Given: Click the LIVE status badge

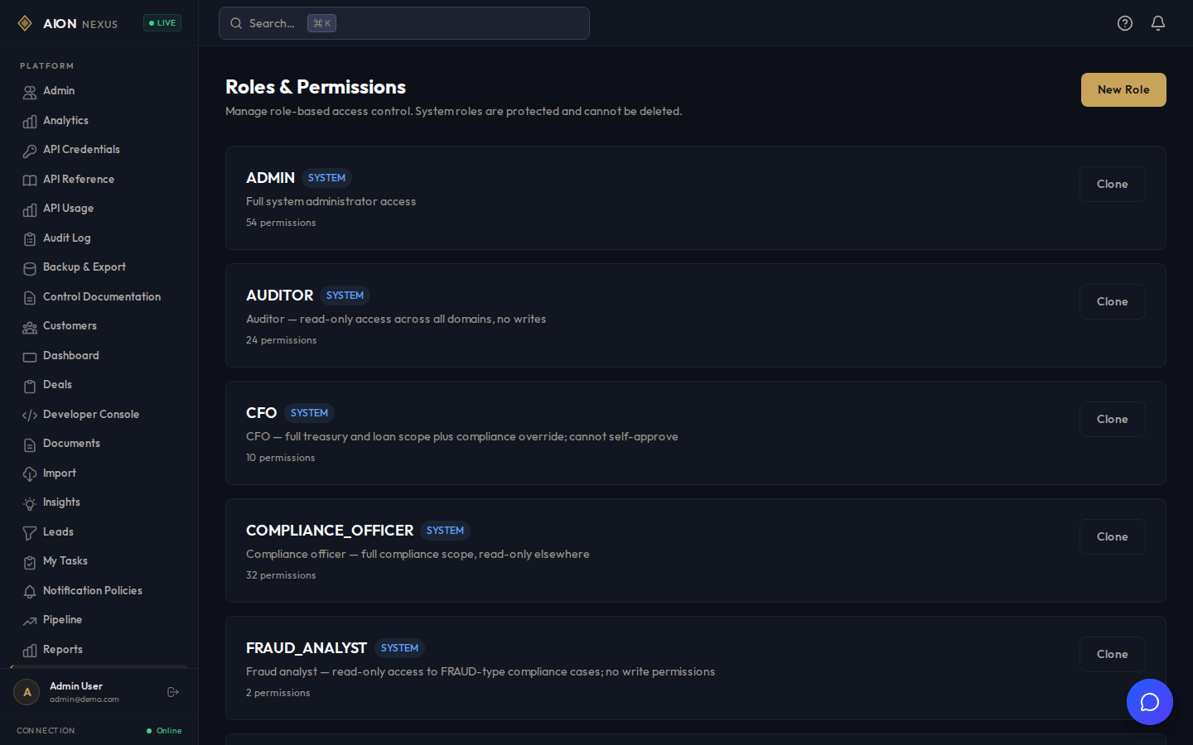Looking at the screenshot, I should 162,23.
